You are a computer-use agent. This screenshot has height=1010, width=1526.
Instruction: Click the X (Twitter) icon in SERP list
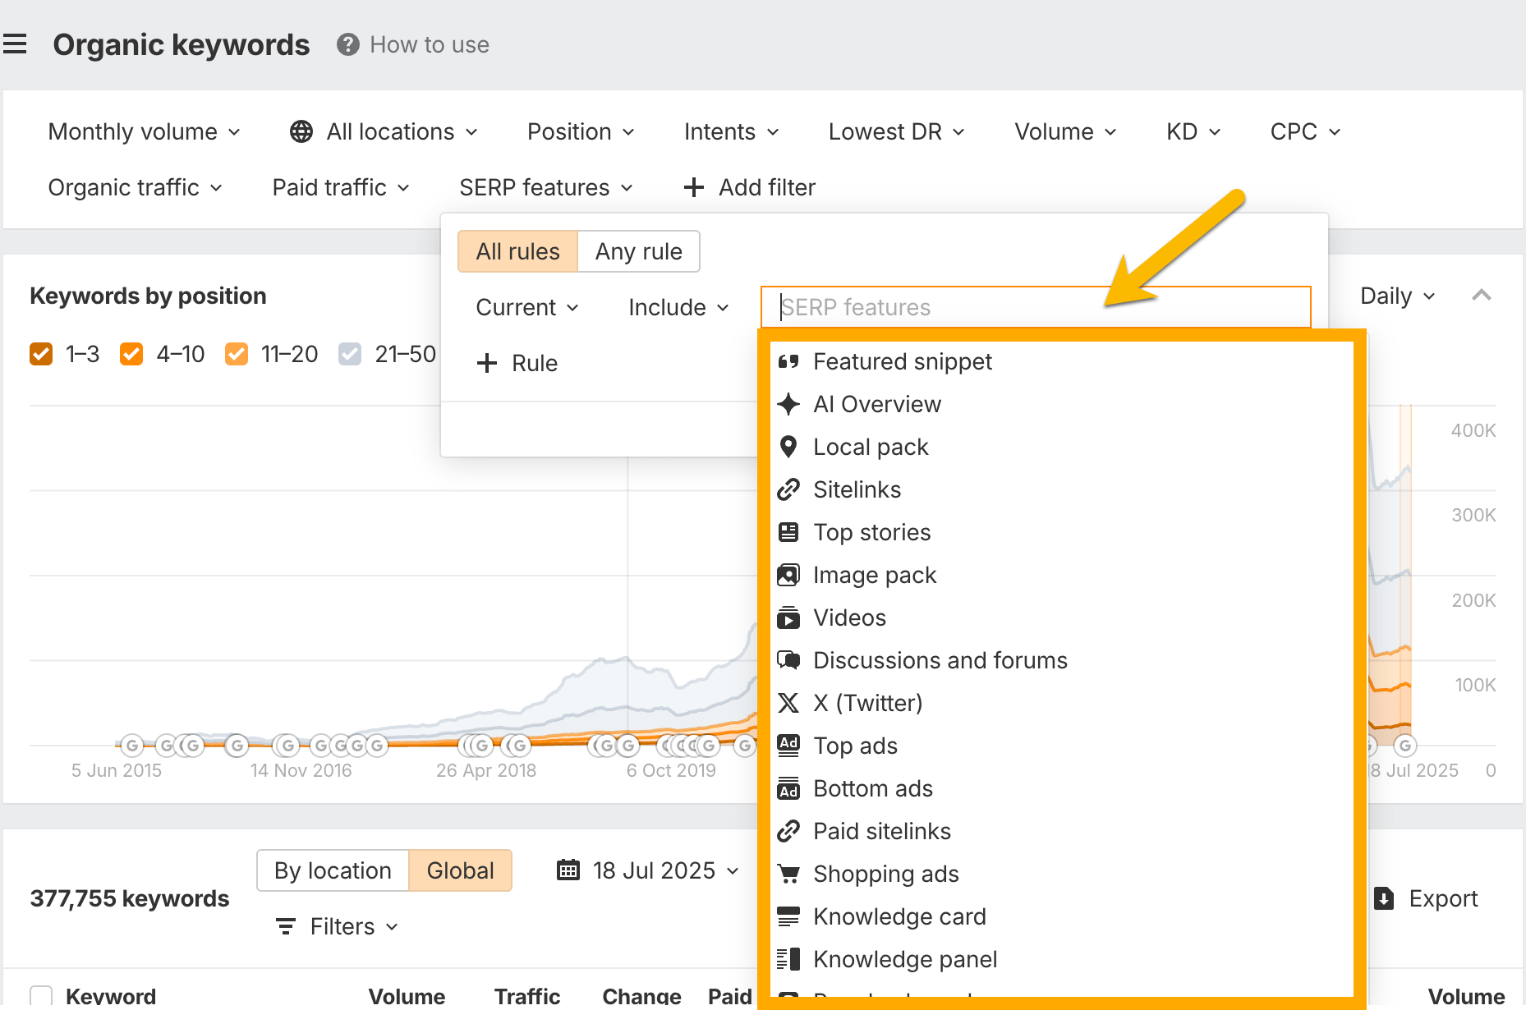pyautogui.click(x=788, y=703)
